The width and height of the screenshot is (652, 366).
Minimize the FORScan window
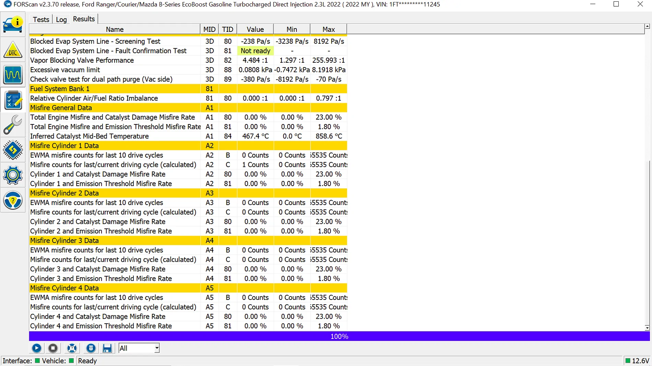click(x=593, y=4)
